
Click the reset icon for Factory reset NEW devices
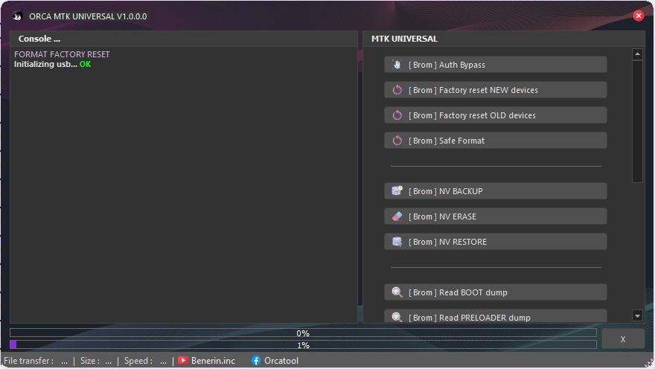[397, 90]
